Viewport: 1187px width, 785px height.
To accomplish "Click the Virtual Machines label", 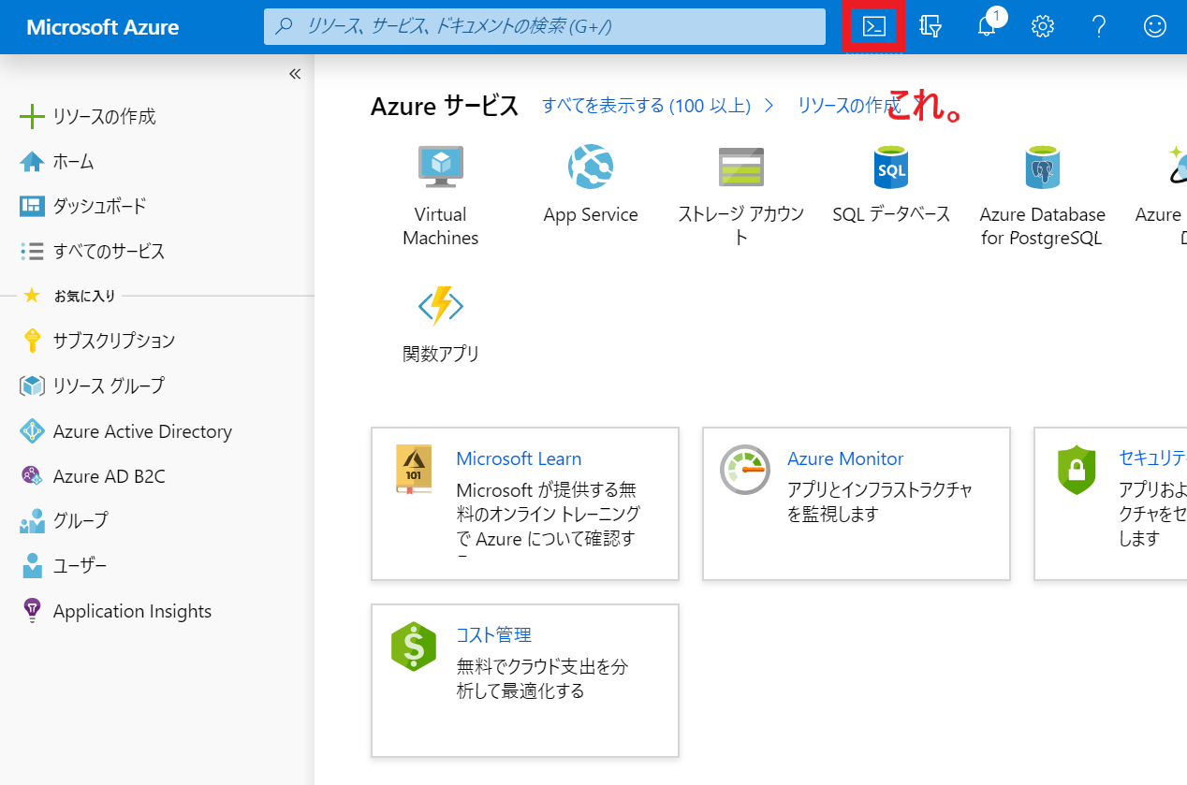I will point(440,226).
